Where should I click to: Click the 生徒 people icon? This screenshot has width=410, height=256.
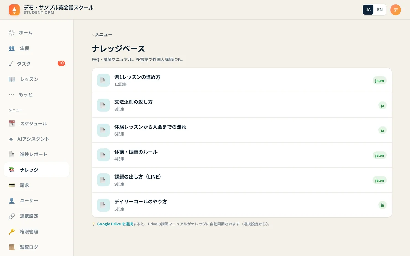click(x=12, y=48)
